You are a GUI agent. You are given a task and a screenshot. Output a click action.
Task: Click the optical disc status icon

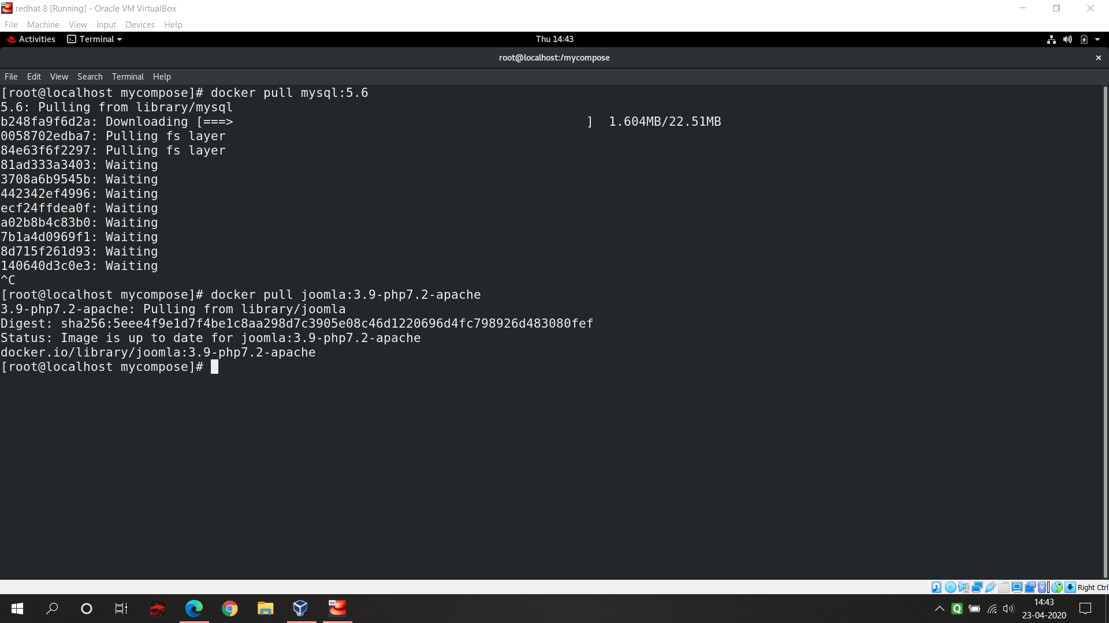tap(950, 587)
